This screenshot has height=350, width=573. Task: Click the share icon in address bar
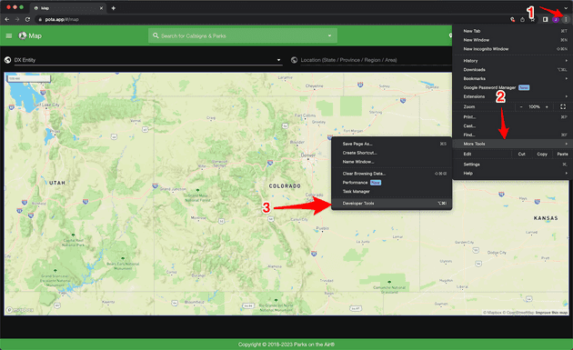(523, 19)
